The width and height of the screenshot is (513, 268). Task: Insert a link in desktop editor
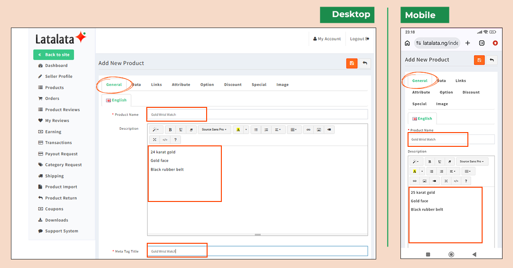[x=308, y=130]
